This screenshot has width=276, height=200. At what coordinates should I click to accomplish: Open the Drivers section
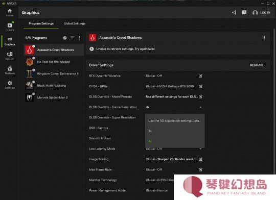click(x=10, y=27)
